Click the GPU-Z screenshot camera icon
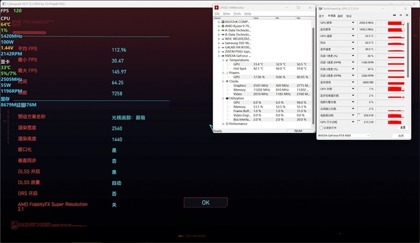This screenshot has width=420, height=243. tap(394, 15)
